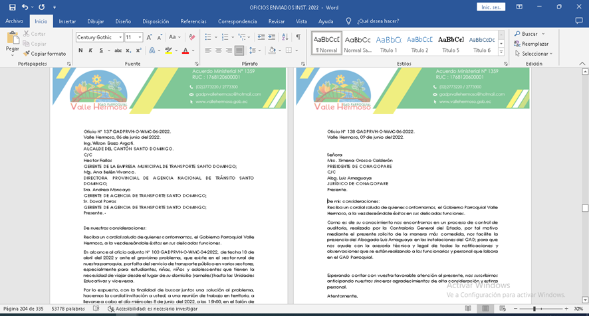The width and height of the screenshot is (589, 316).
Task: Expand the font size dropdown
Action: pos(140,37)
